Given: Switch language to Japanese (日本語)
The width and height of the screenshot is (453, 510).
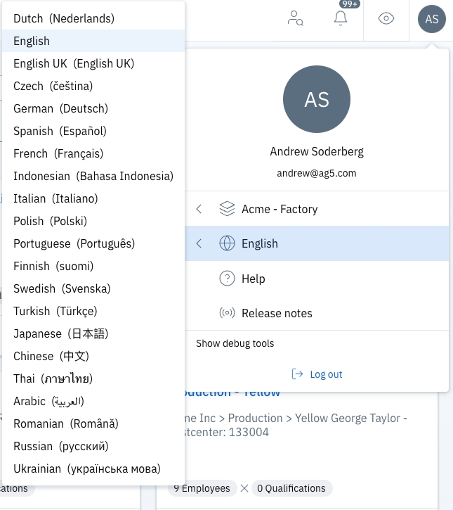Looking at the screenshot, I should [61, 333].
